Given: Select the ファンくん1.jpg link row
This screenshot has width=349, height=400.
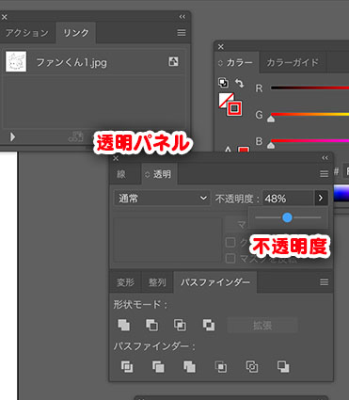Looking at the screenshot, I should coord(93,62).
